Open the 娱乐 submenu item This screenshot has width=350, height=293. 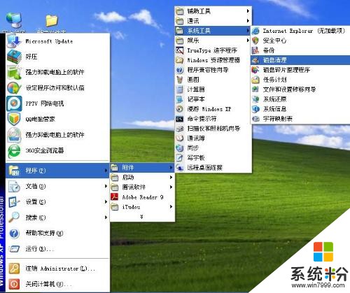click(x=213, y=41)
